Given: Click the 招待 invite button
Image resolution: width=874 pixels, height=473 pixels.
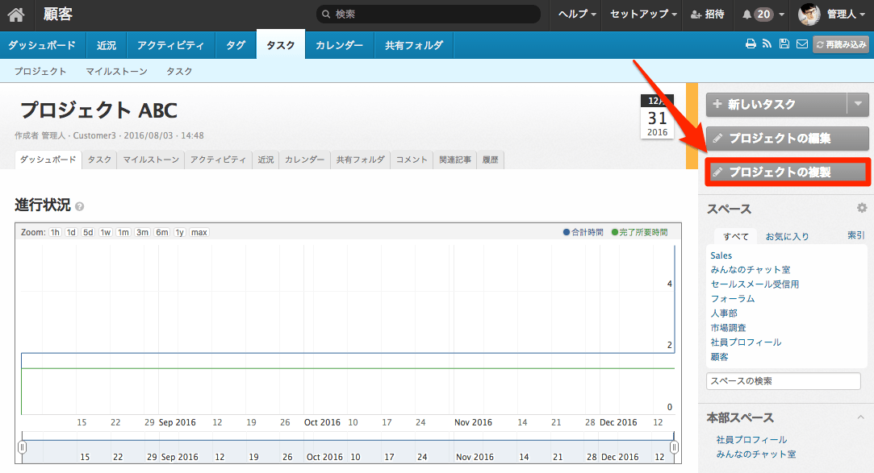Looking at the screenshot, I should [x=707, y=15].
